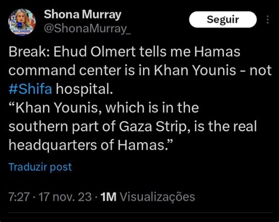Select the word hospital after #Shifa
The image size is (279, 222).
click(x=84, y=89)
